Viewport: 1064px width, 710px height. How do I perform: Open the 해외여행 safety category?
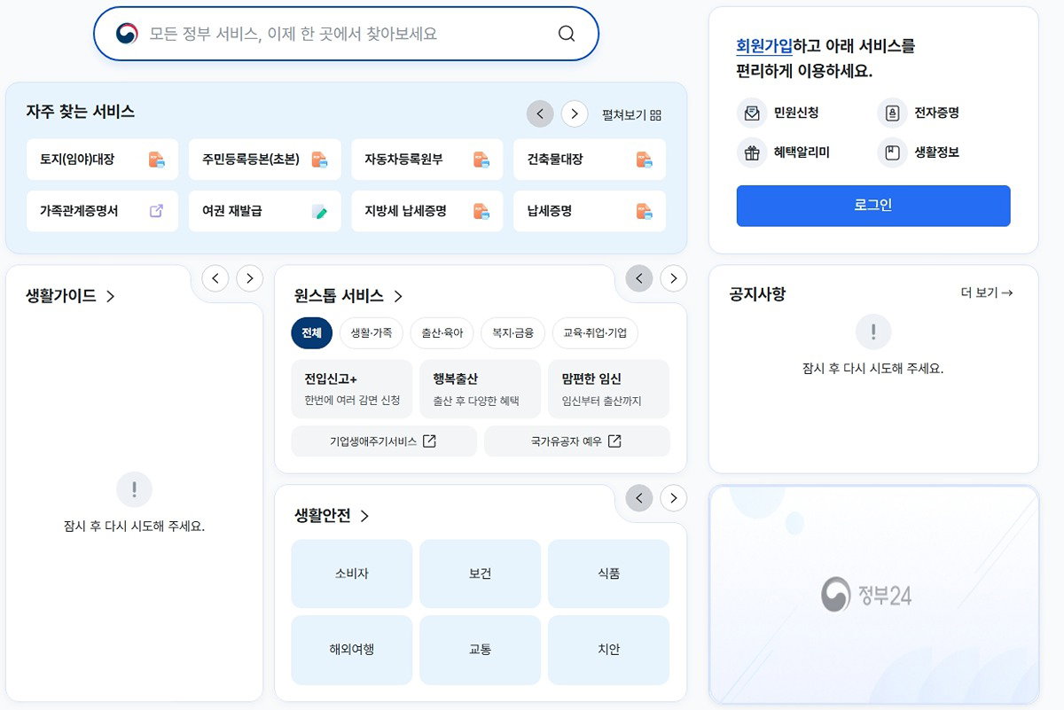tap(352, 650)
